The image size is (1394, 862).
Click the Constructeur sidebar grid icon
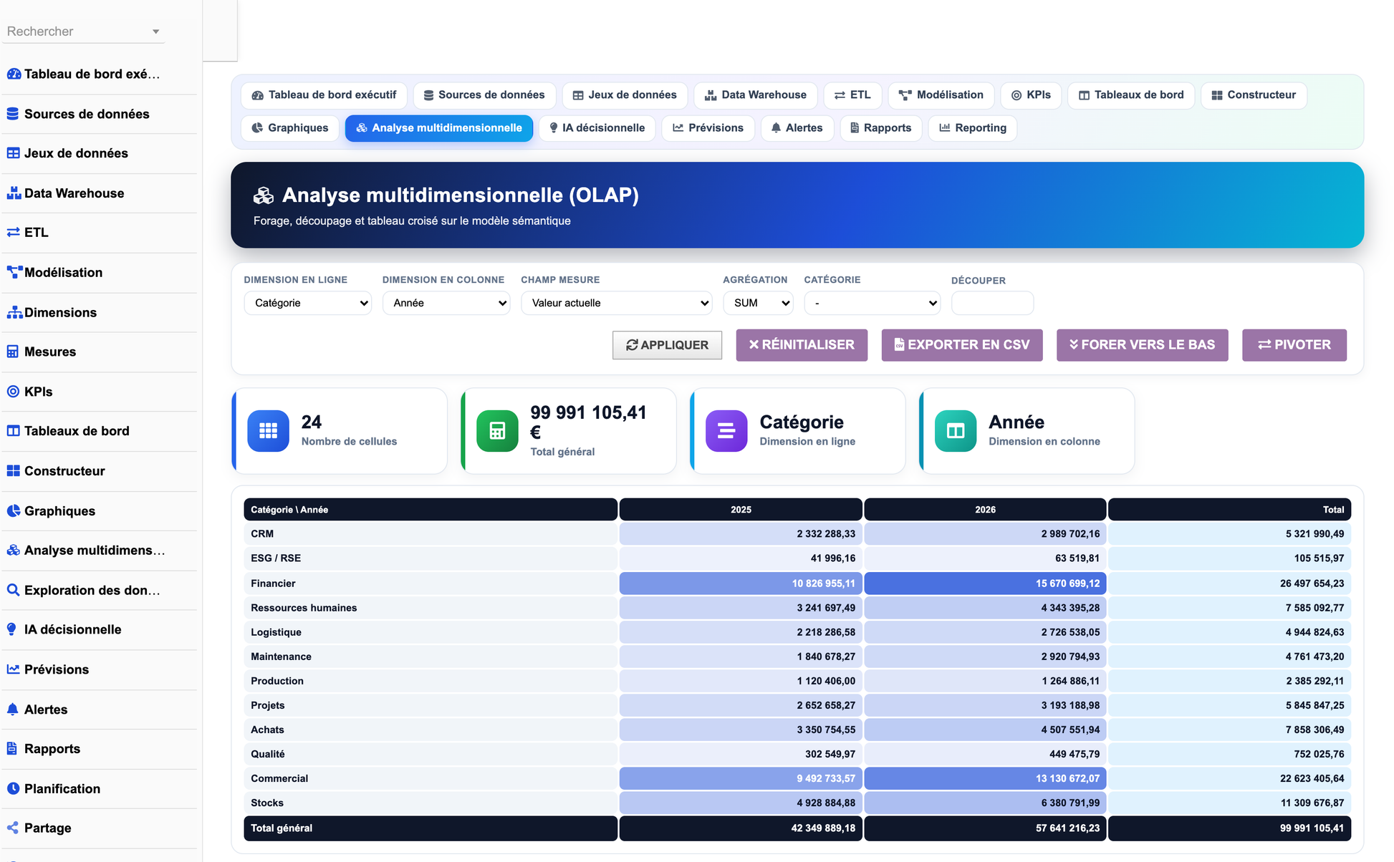coord(13,470)
